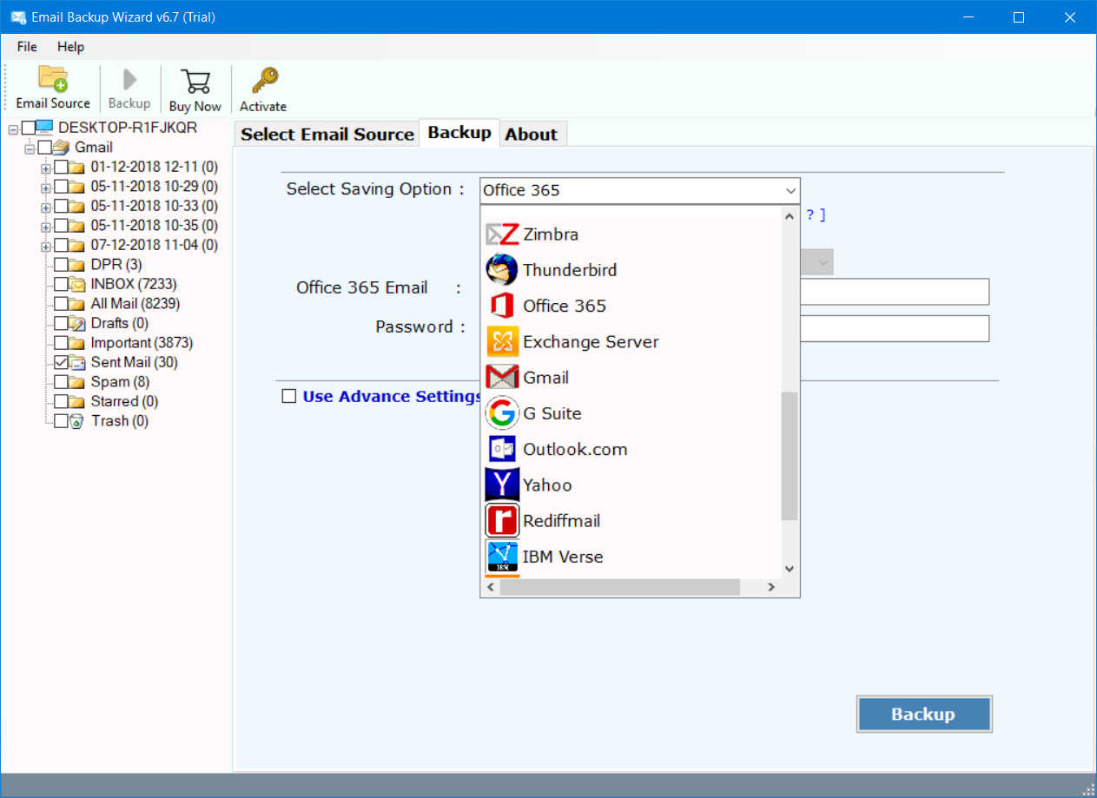Open the Select Saving Option dropdown arrow
The width and height of the screenshot is (1097, 798).
coord(790,191)
